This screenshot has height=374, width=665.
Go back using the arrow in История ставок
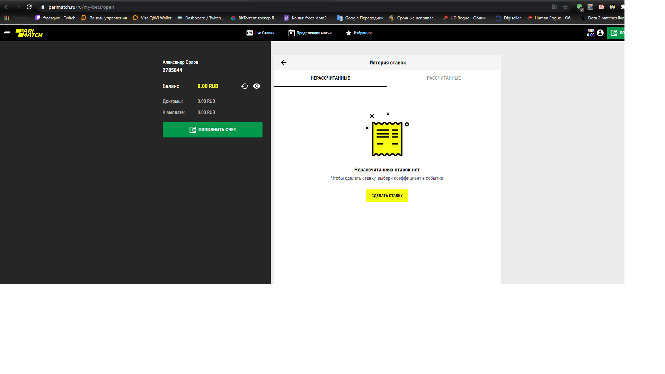tap(284, 63)
